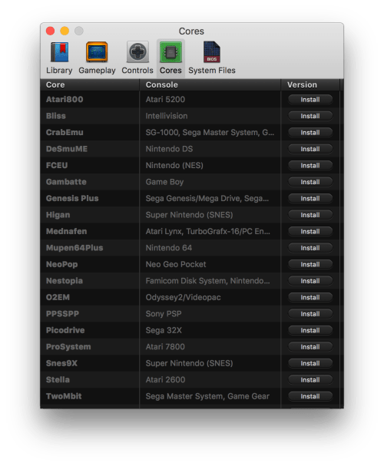Install the Mednafen core
384x466 pixels.
click(x=310, y=232)
